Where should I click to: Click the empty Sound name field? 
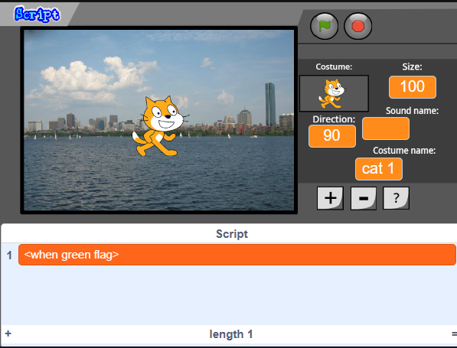point(386,128)
